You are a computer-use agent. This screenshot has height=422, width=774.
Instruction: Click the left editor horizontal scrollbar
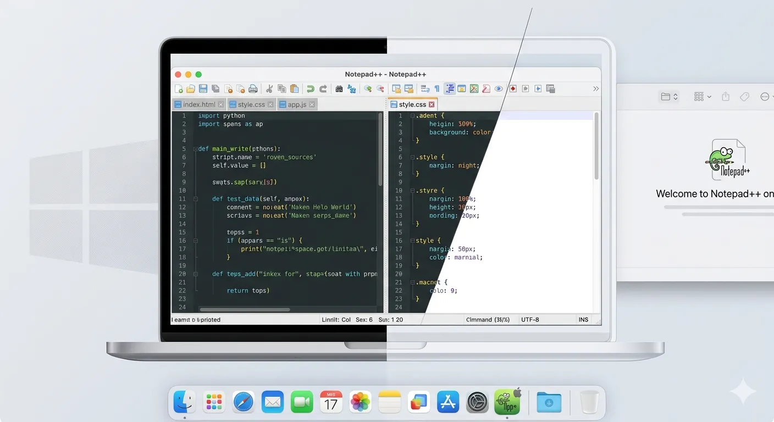245,309
